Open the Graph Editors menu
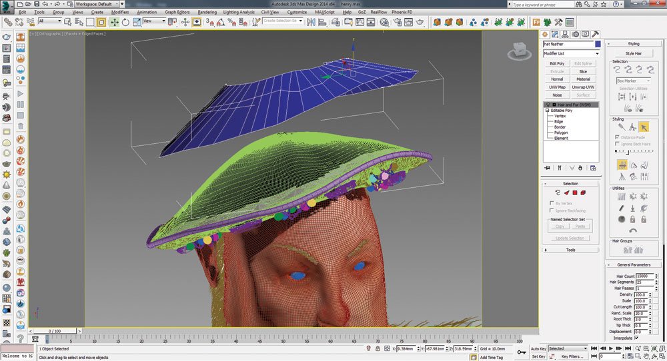The width and height of the screenshot is (667, 361). pyautogui.click(x=177, y=12)
